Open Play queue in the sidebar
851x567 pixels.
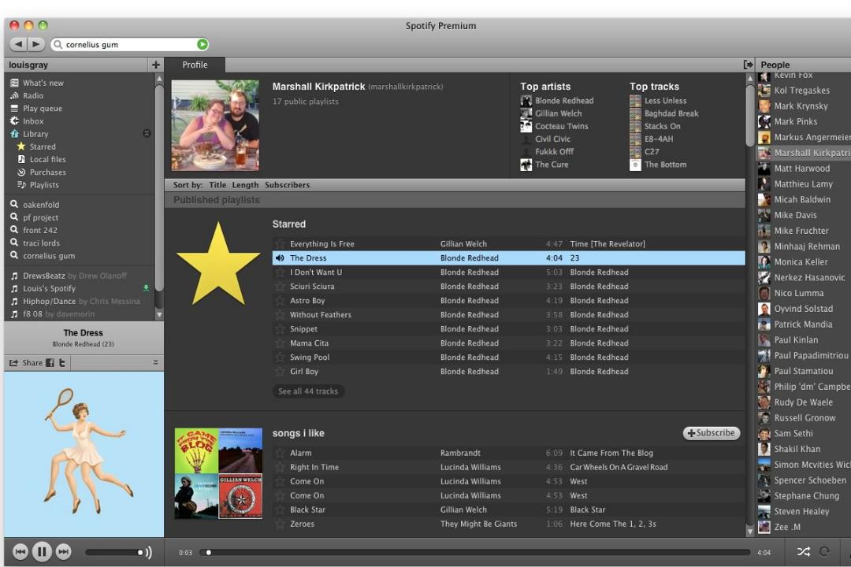pos(43,109)
